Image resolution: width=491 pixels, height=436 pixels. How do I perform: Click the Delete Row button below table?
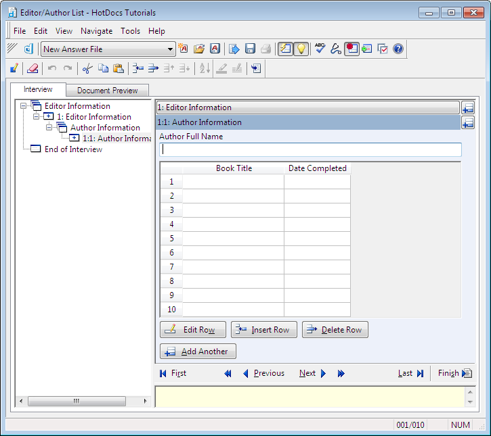click(x=335, y=329)
